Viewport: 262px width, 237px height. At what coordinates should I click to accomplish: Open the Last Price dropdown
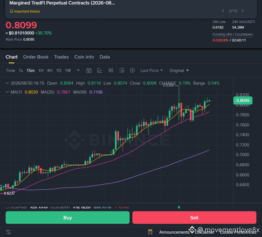coord(151,71)
